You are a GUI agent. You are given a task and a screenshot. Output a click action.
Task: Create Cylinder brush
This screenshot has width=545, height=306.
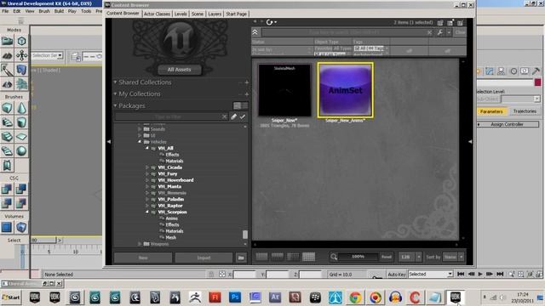click(21, 122)
